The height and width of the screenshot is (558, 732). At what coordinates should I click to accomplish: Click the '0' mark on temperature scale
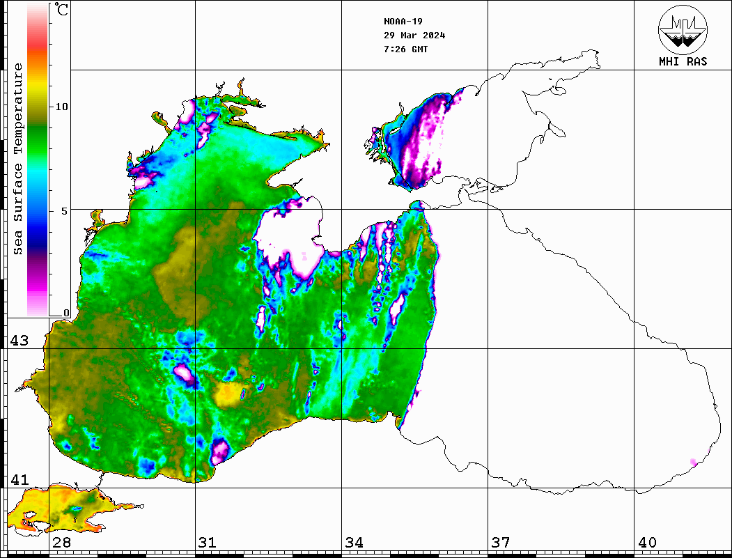click(x=66, y=313)
